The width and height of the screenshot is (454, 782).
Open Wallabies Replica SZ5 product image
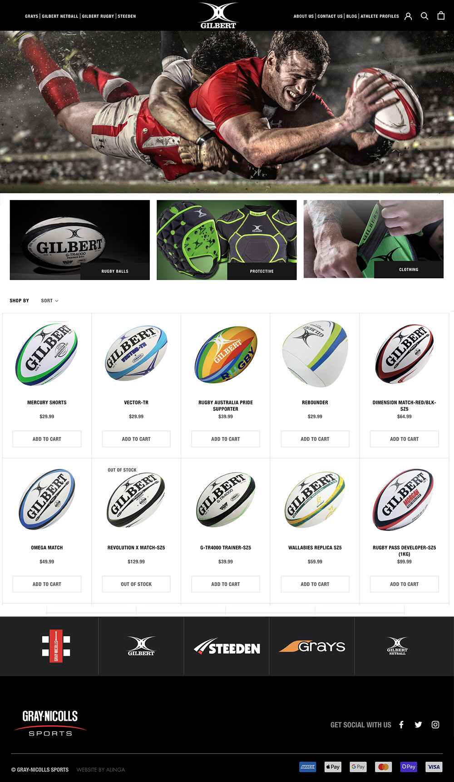click(x=315, y=500)
